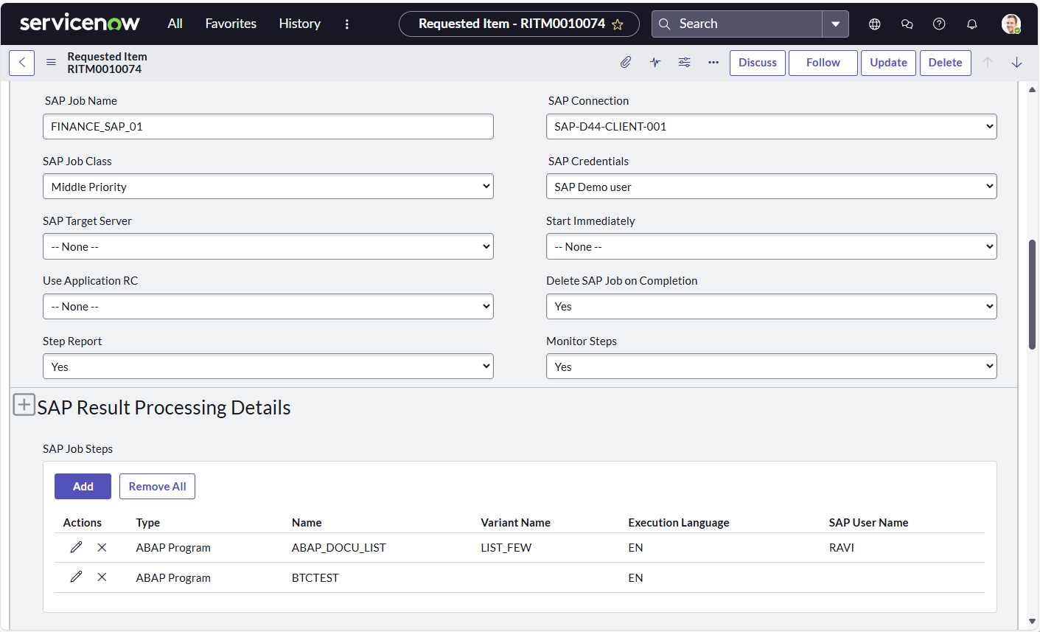This screenshot has width=1040, height=632.
Task: Click the Remove All button
Action: [157, 487]
